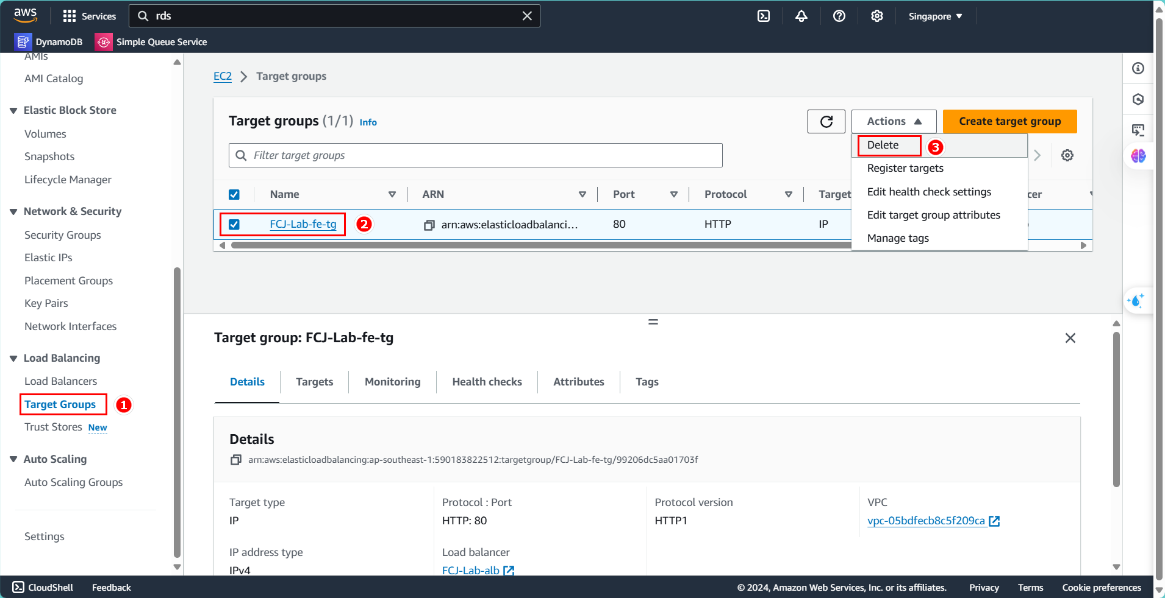1165x598 pixels.
Task: Open Security Groups in sidebar
Action: click(63, 235)
